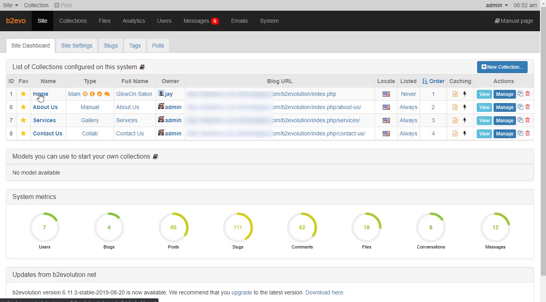Image resolution: width=546 pixels, height=302 pixels.
Task: Delete the Home collection via trash icon
Action: (528, 94)
